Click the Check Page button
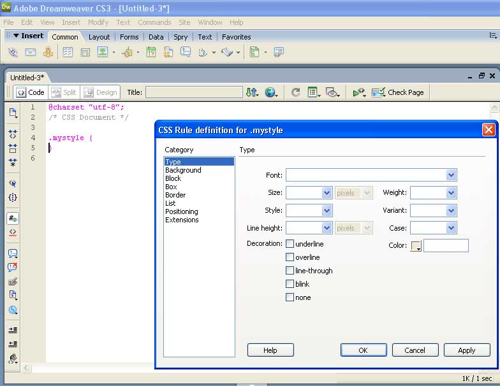500x386 pixels. [398, 92]
